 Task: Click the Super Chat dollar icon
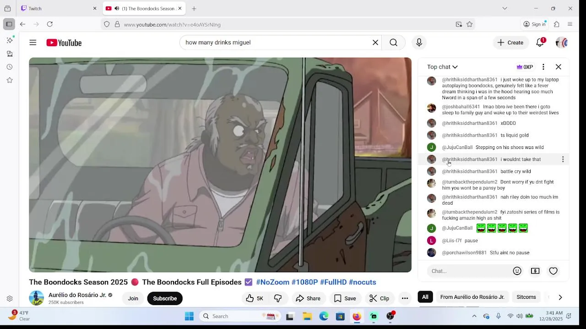coord(535,271)
